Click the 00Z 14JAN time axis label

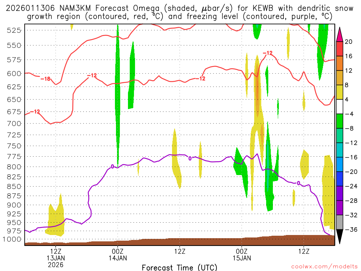point(118,255)
